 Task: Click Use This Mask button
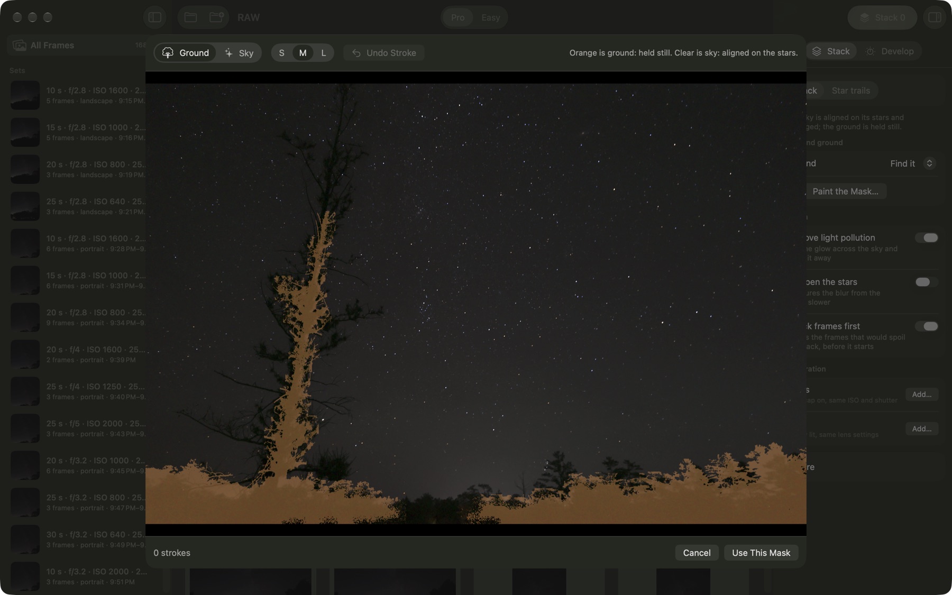pos(761,553)
